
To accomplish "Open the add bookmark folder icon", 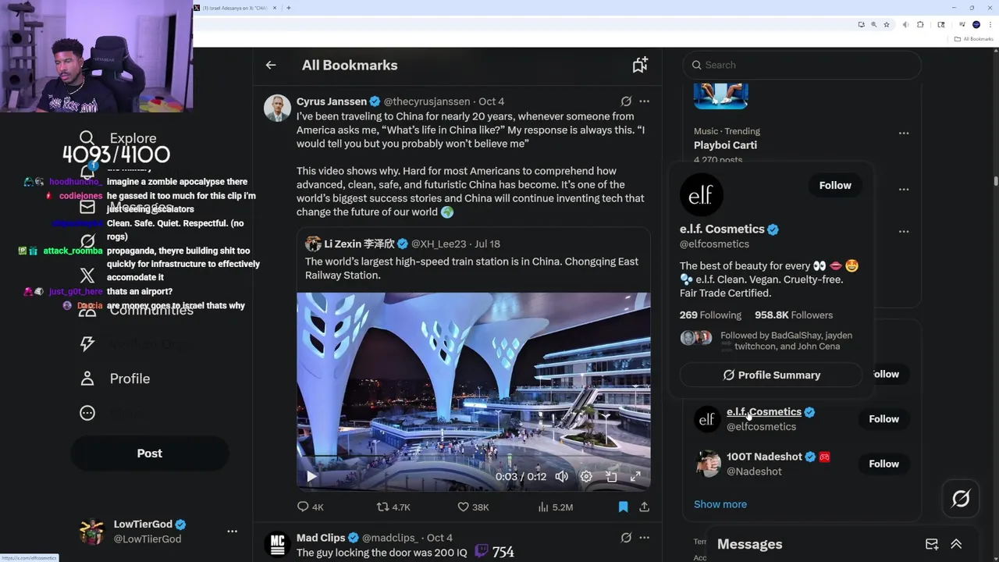I will pyautogui.click(x=640, y=66).
